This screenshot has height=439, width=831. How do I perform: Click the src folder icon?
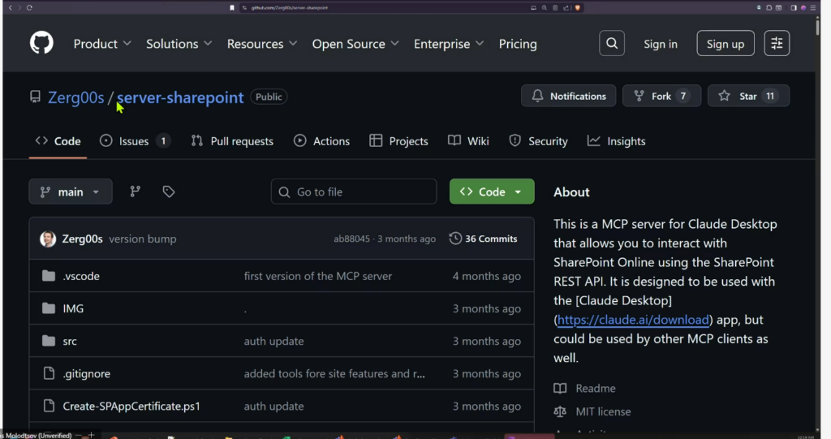pos(49,341)
